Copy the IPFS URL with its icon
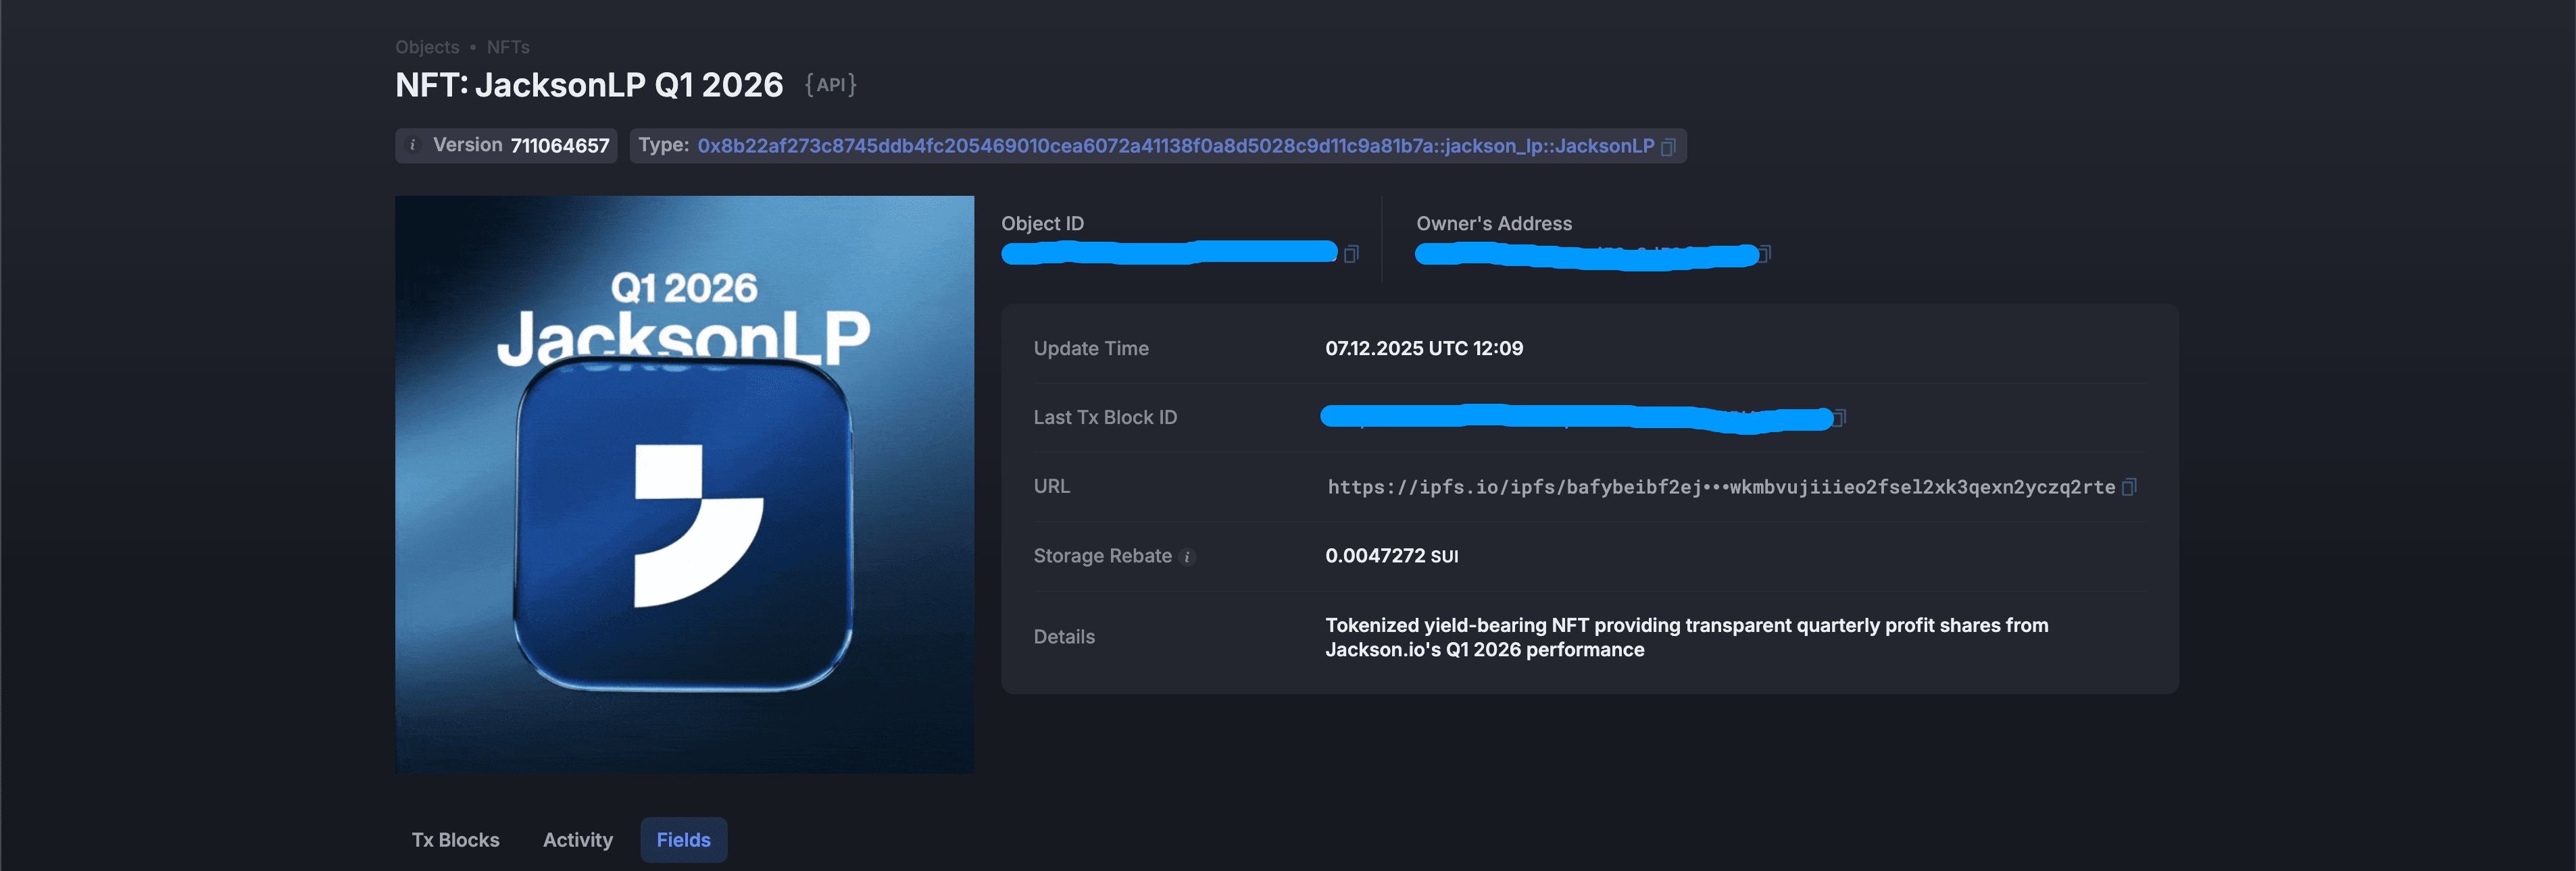This screenshot has width=2576, height=871. pyautogui.click(x=2129, y=486)
